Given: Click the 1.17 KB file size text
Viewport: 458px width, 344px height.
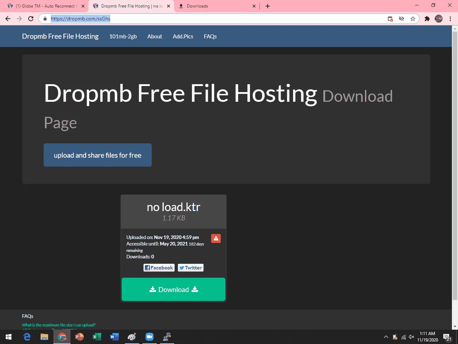Looking at the screenshot, I should click(174, 218).
